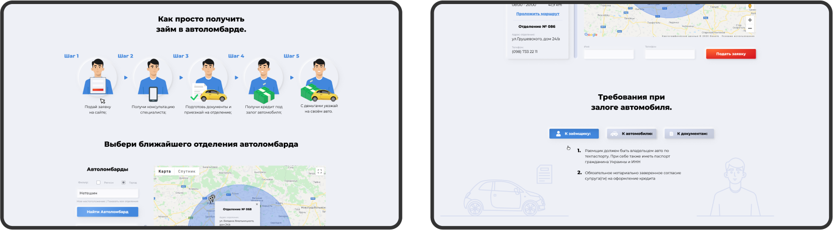The height and width of the screenshot is (230, 833).
Task: Select the Карта map view
Action: pyautogui.click(x=165, y=171)
